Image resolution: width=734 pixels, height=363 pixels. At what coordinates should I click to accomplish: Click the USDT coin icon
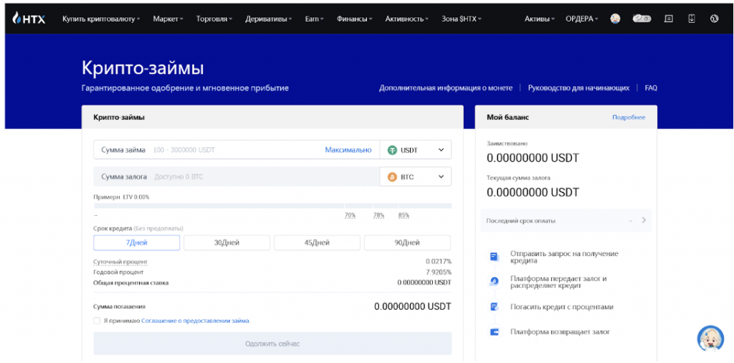[392, 150]
